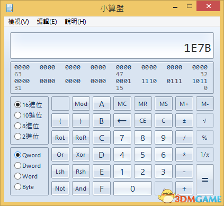Click the backspace arrow key

(122, 121)
